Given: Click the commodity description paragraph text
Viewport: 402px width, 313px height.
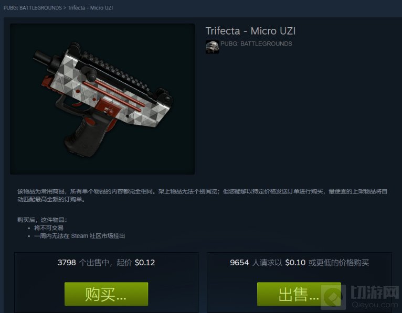Looking at the screenshot, I should tap(202, 195).
